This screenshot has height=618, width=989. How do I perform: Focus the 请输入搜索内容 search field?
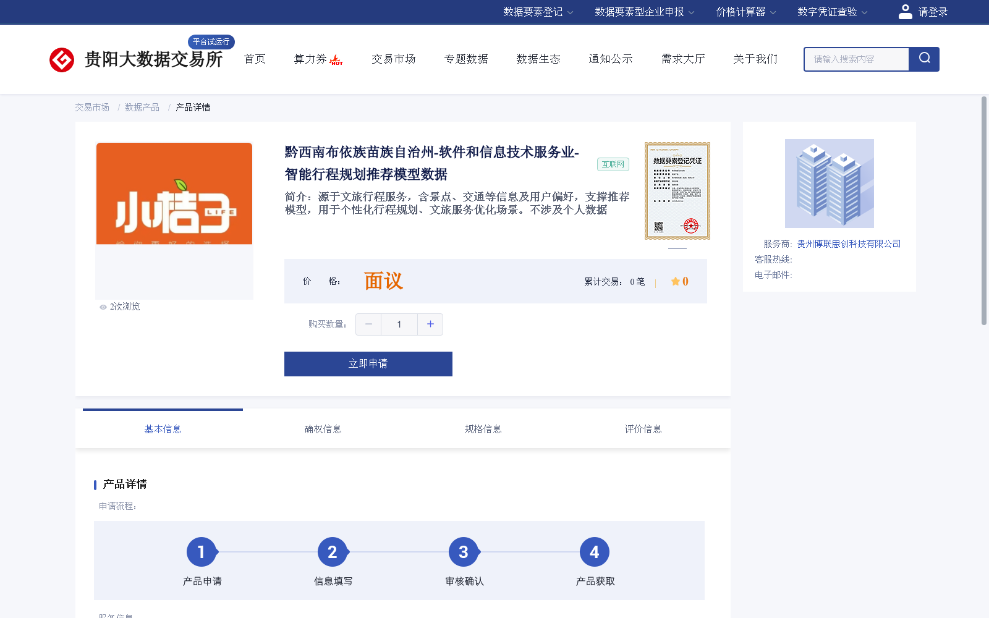tap(857, 59)
